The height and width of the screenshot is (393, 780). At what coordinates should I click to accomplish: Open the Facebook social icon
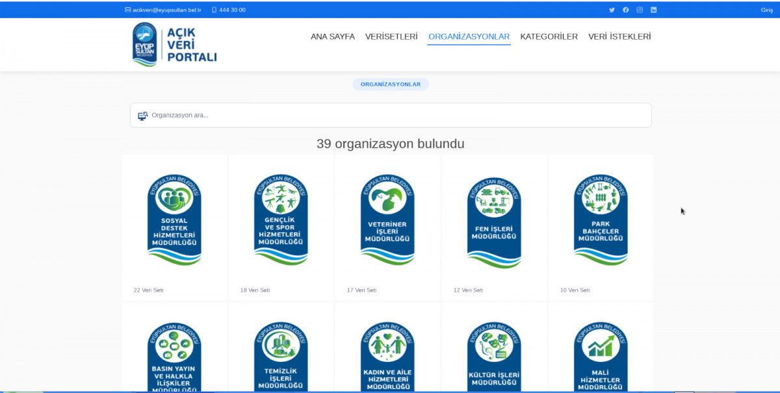click(626, 10)
